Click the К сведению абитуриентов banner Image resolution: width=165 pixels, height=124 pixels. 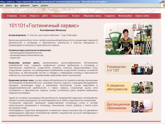128,87
